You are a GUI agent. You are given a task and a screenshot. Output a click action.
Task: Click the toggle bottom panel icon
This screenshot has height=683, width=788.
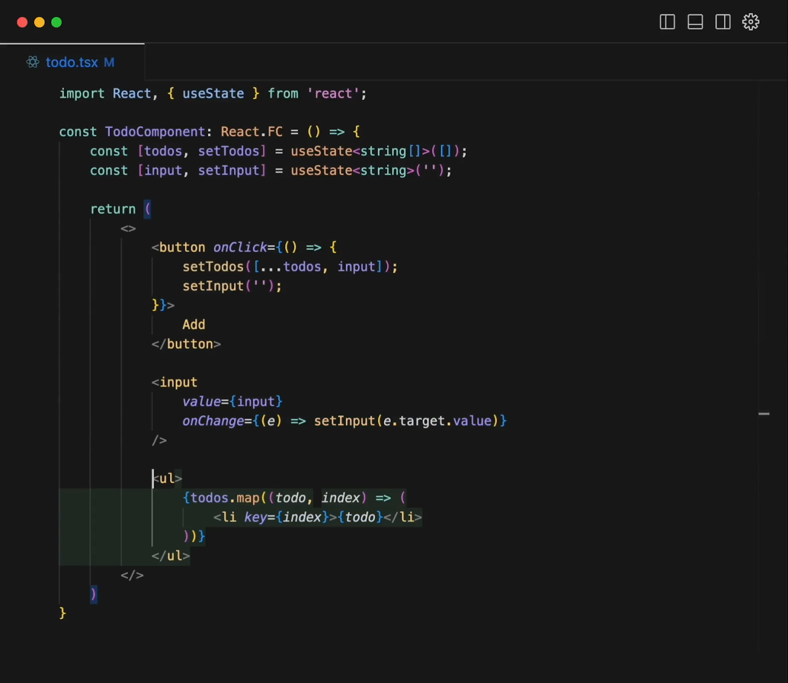[x=695, y=22]
